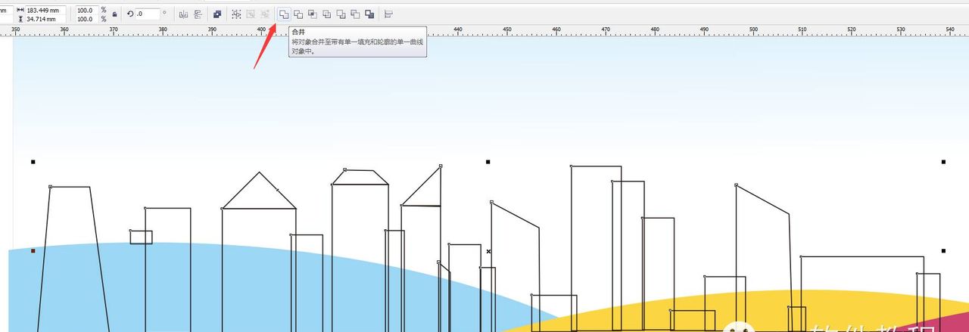Viewport: 969px width, 332px height.
Task: Click the selection center X marker
Action: pyautogui.click(x=488, y=251)
